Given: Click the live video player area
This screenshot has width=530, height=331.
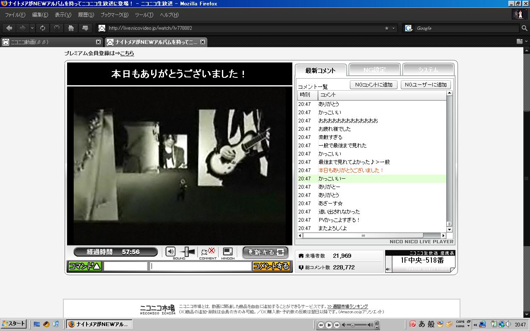Looking at the screenshot, I should tap(180, 165).
